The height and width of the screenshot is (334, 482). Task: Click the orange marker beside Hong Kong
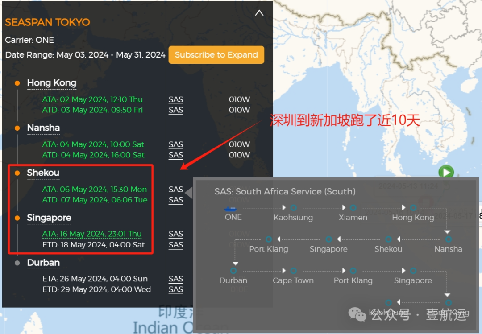17,83
